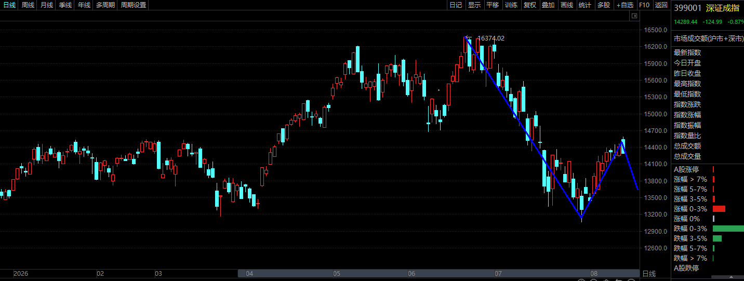744x281 pixels.
Task: Click the 07 month marker on the timeline
Action: 498,273
